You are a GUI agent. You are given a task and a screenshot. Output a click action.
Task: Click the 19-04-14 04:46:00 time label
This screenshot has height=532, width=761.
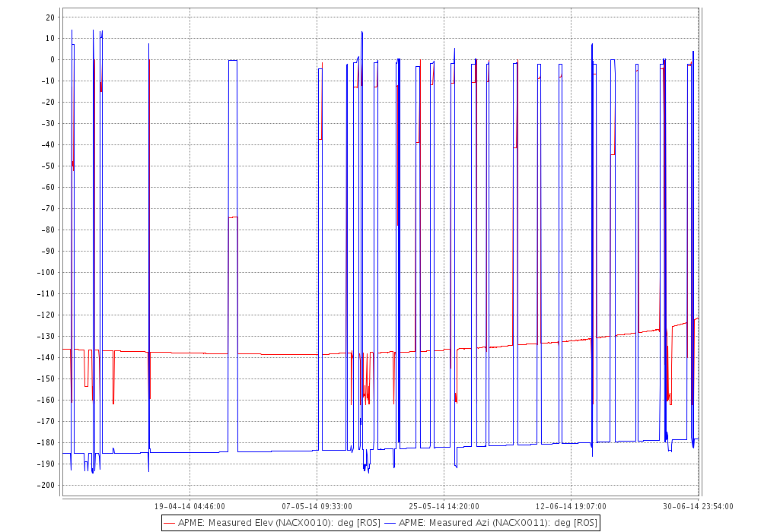[x=189, y=506]
